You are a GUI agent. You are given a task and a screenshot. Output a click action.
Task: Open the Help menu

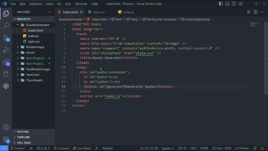tap(94, 4)
